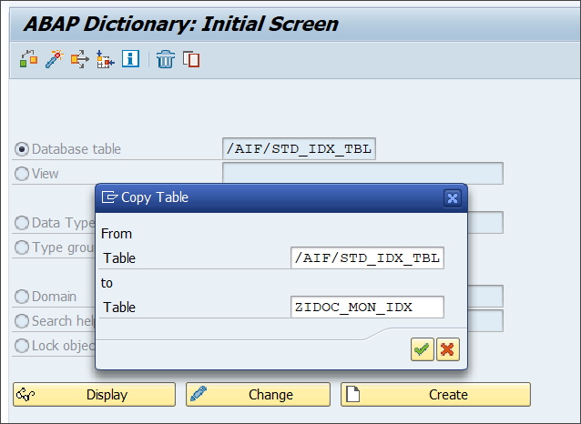Click the Copy Table dialog title icon
This screenshot has width=581, height=424.
pos(109,197)
